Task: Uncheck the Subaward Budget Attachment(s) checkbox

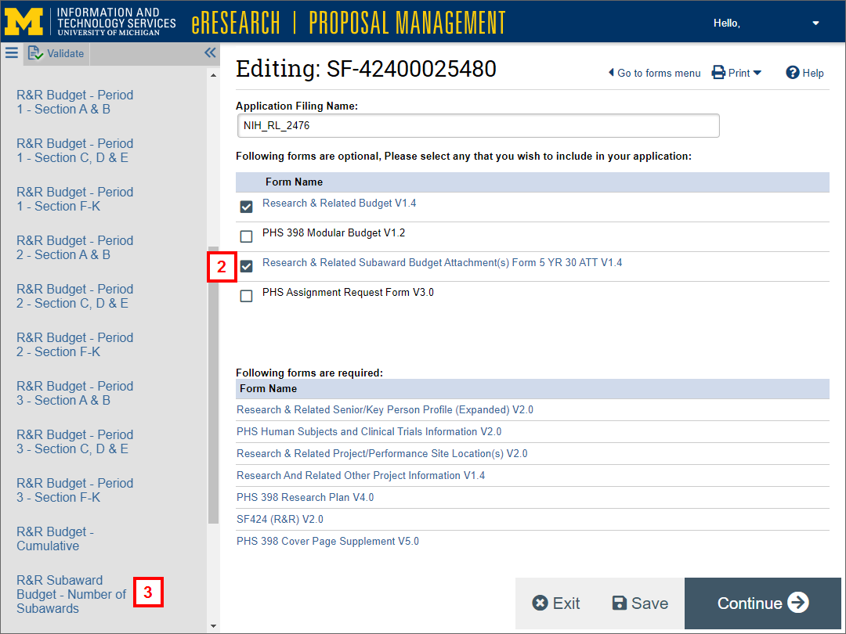Action: click(247, 266)
